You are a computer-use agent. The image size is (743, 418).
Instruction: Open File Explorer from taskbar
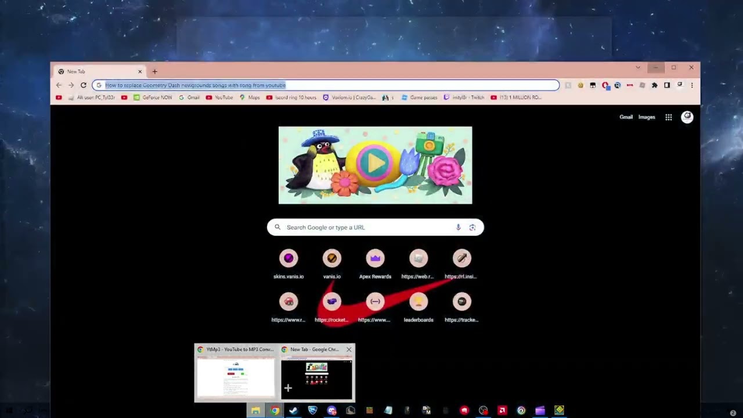click(256, 410)
